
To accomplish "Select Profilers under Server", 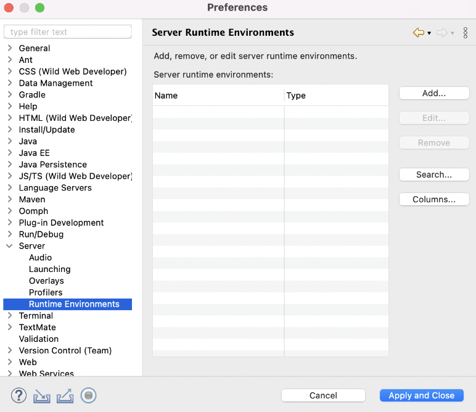I will (x=46, y=292).
